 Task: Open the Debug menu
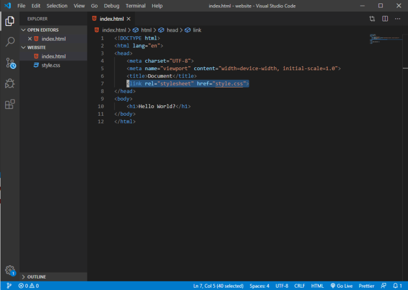tap(111, 6)
